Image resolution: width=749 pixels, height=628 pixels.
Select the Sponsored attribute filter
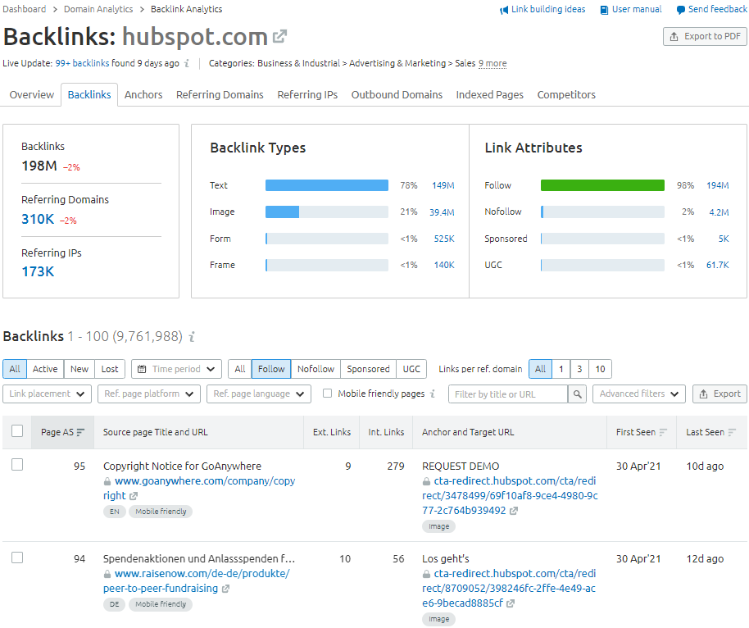(368, 369)
